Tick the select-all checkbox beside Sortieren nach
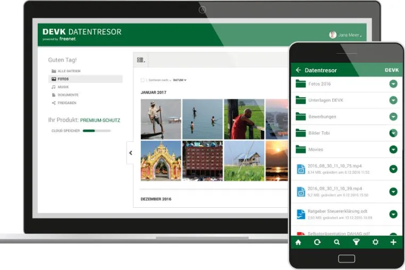The image size is (405, 270). [142, 80]
